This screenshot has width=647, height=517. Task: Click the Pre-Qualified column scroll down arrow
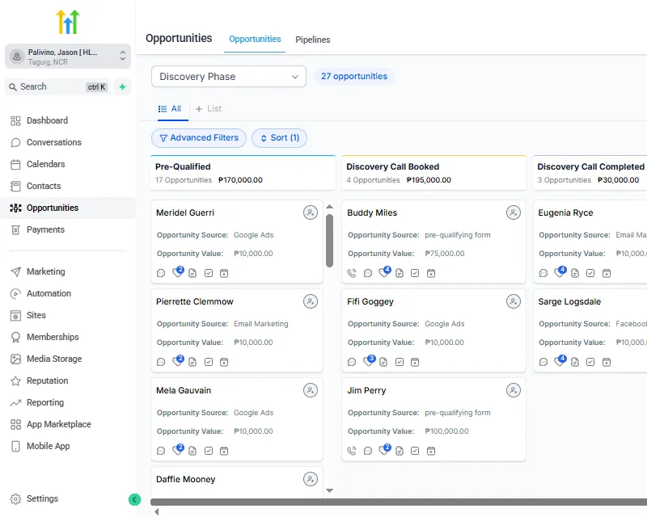pos(329,490)
